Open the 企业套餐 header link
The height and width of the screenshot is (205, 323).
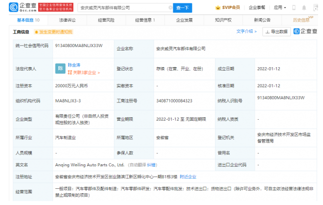click(x=257, y=8)
